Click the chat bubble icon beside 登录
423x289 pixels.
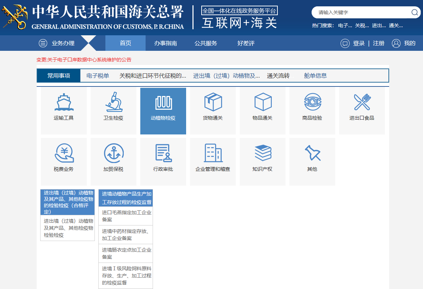point(345,43)
